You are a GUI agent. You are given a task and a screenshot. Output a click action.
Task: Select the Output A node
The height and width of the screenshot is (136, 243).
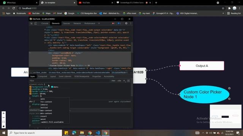202,66
